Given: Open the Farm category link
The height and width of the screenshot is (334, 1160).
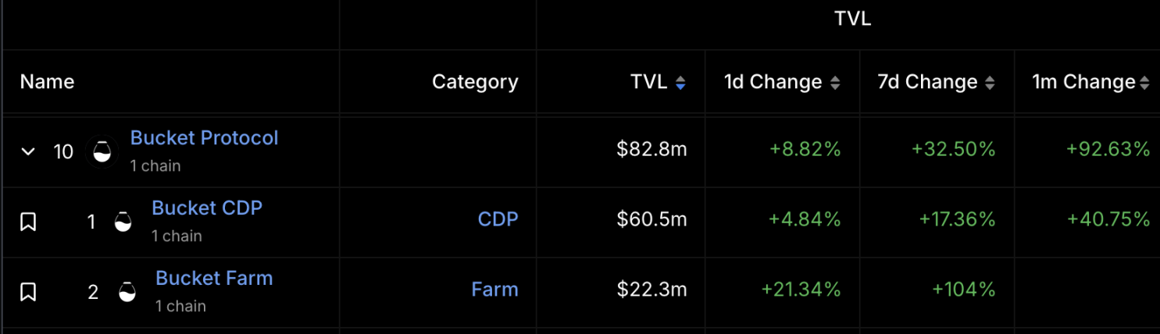Looking at the screenshot, I should (494, 290).
